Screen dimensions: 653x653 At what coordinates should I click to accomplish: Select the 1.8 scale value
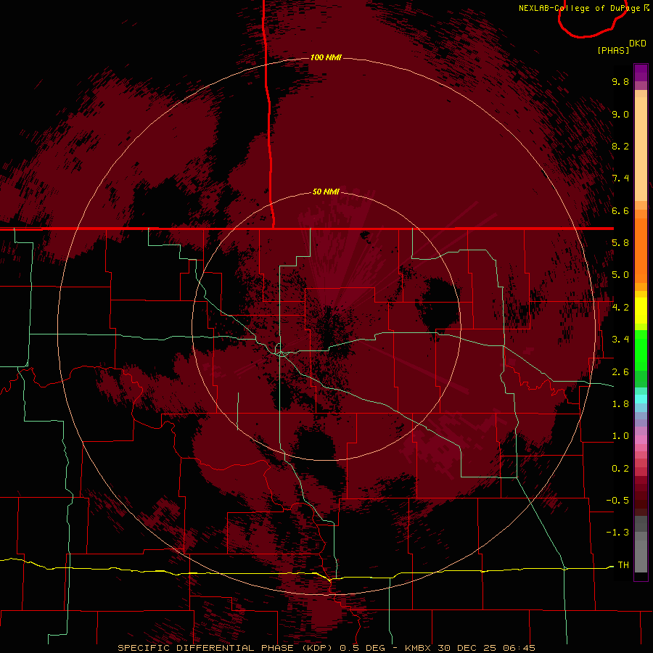click(620, 404)
